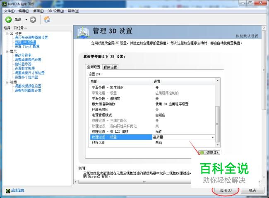This screenshot has width=269, height=198.
Task: Open 更改分辨率 in the tree
Action: click(x=23, y=55)
